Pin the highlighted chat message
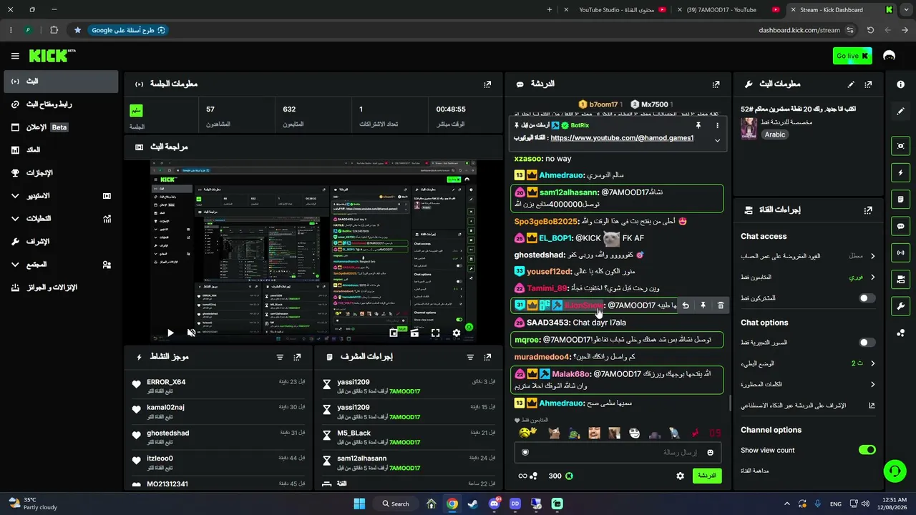 [x=703, y=305]
